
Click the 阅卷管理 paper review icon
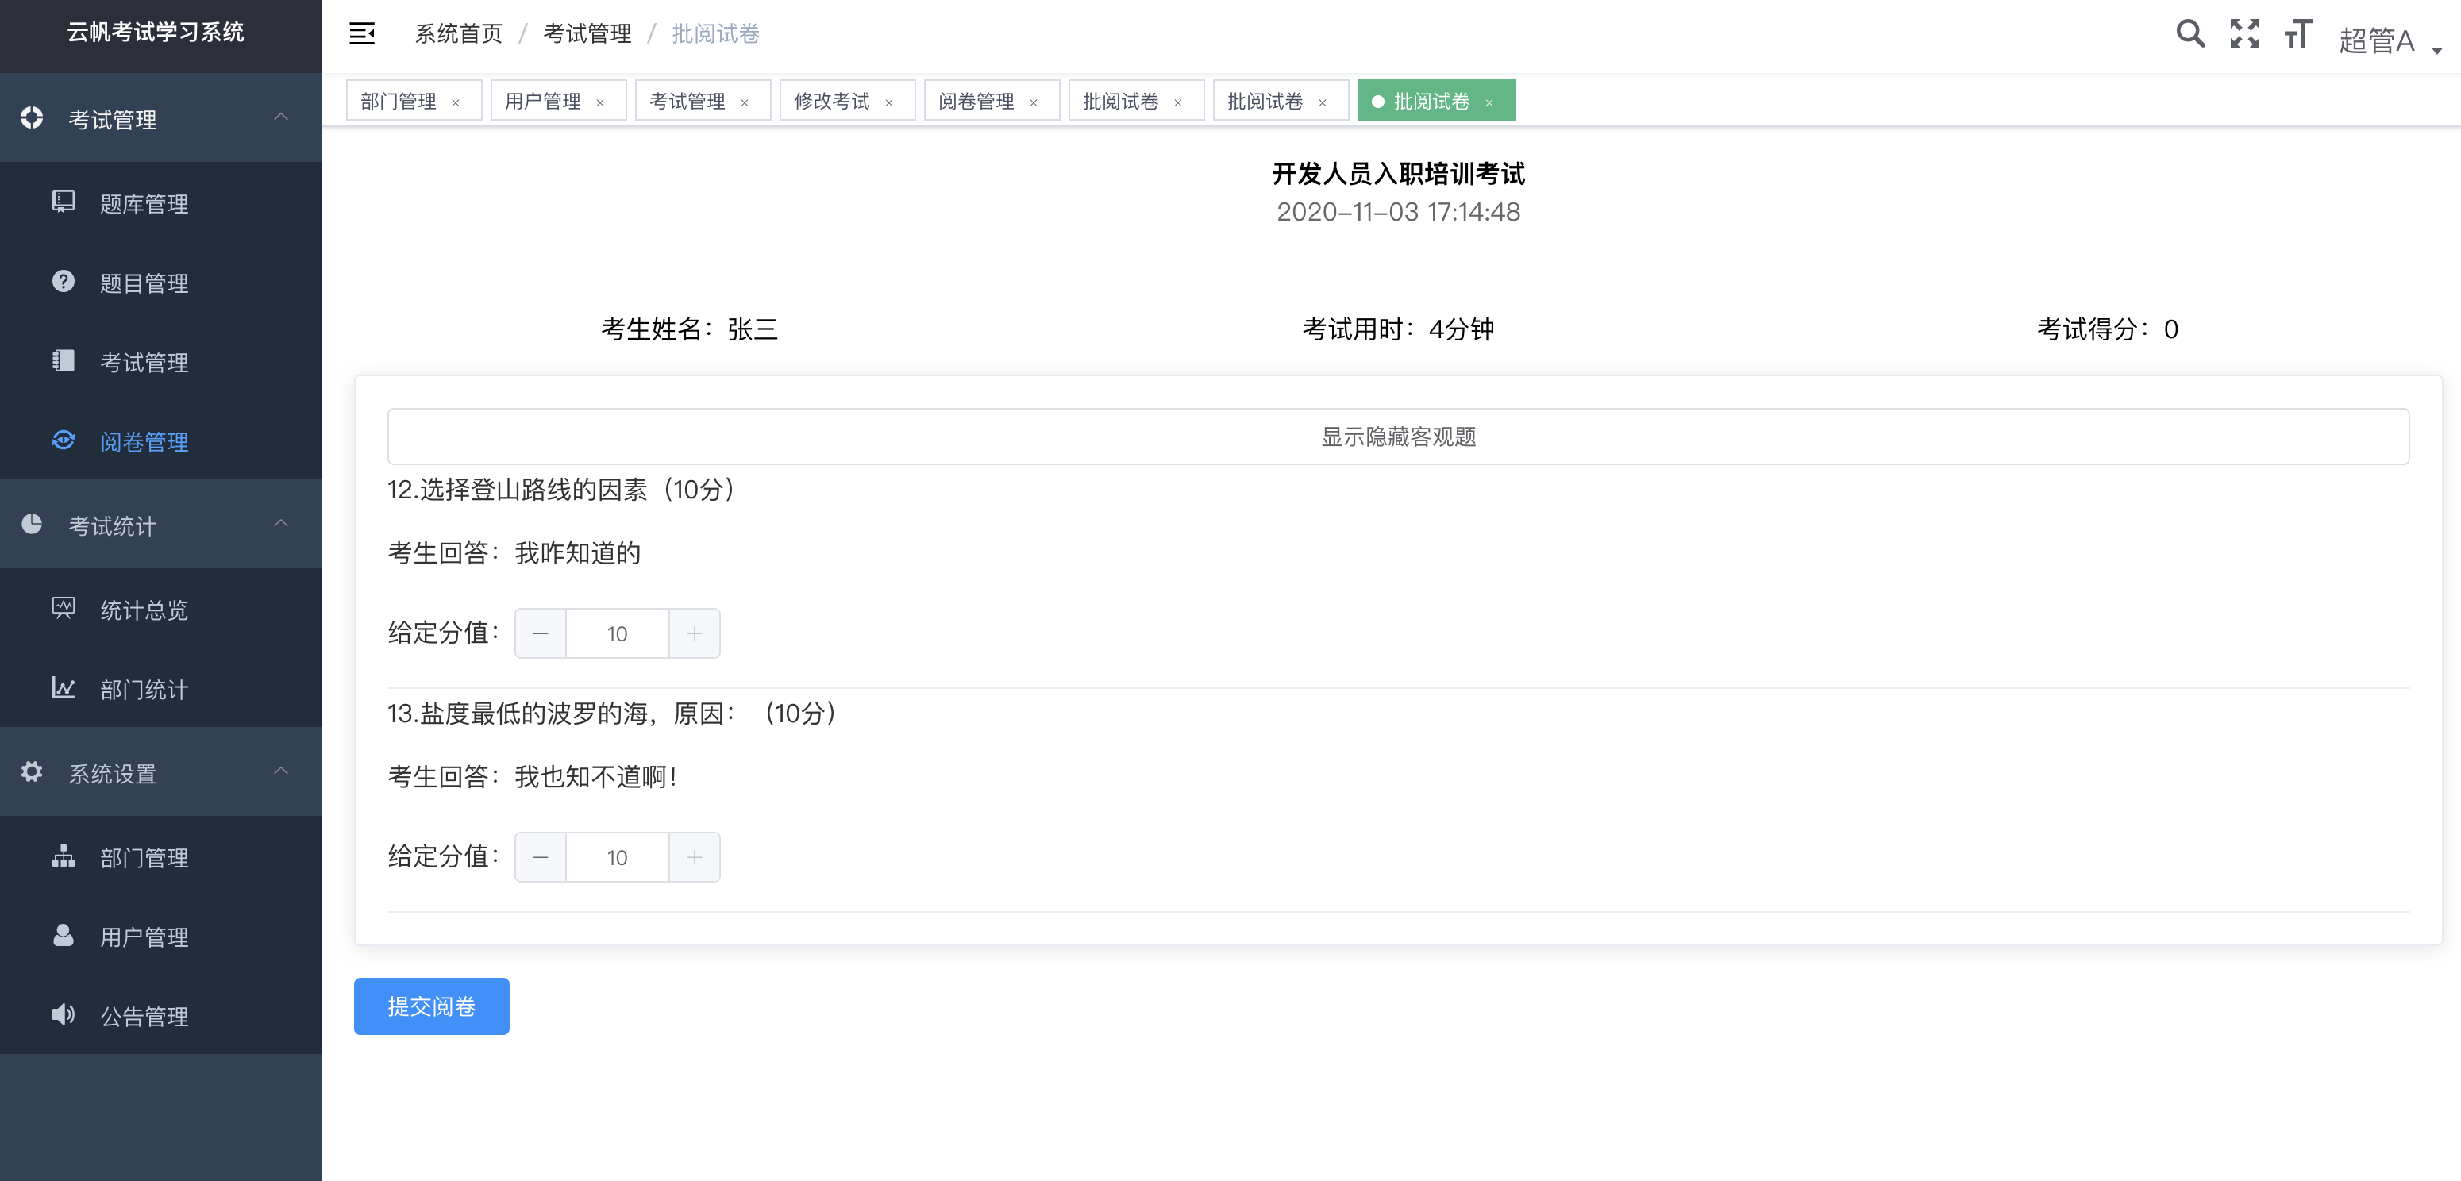pyautogui.click(x=62, y=440)
